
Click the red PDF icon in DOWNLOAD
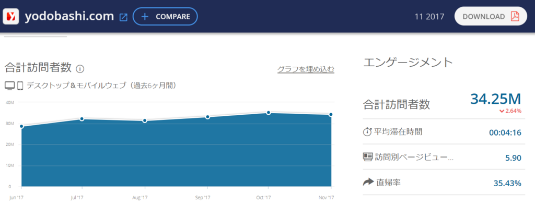(x=515, y=16)
